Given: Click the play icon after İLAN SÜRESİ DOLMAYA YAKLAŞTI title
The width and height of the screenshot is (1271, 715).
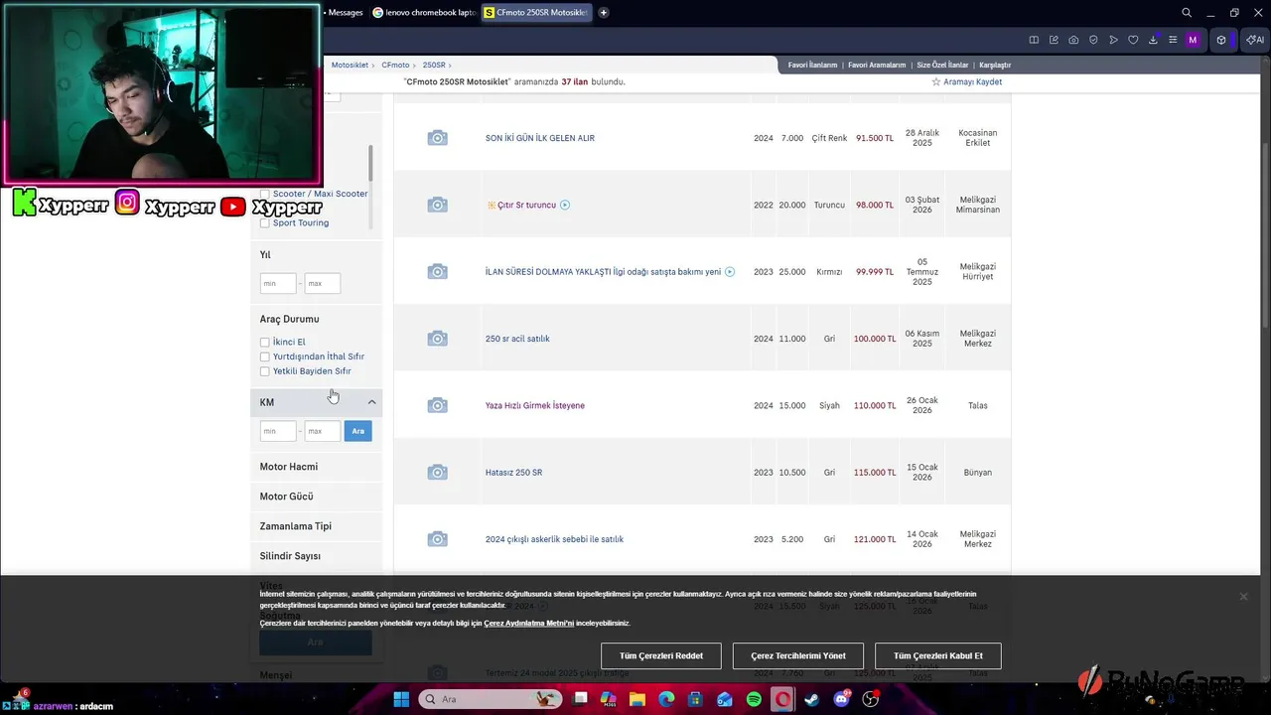Looking at the screenshot, I should (730, 272).
